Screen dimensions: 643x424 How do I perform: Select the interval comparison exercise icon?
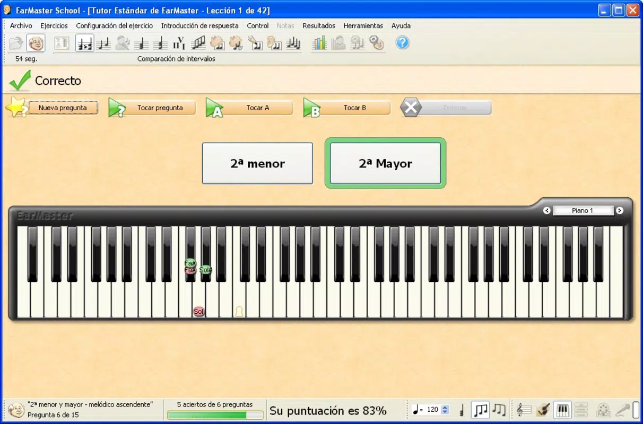(84, 43)
